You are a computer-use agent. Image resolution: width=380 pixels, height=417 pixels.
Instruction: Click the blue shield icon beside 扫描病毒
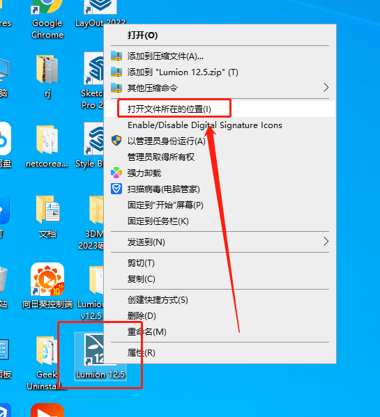[x=116, y=189]
